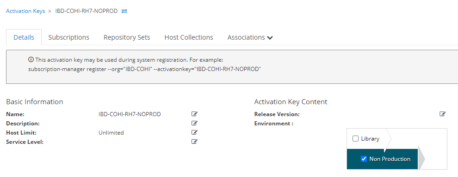458x177 pixels.
Task: Edit the Release Version pencil icon
Action: click(443, 114)
